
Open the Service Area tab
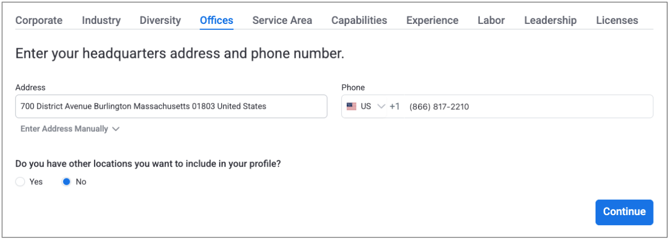(x=282, y=21)
